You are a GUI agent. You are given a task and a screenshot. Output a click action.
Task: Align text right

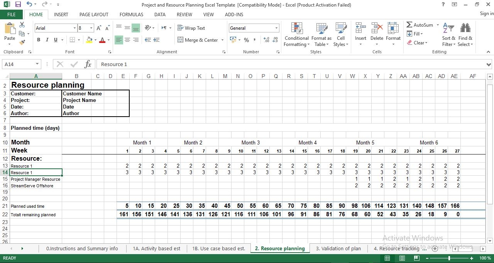pos(136,40)
